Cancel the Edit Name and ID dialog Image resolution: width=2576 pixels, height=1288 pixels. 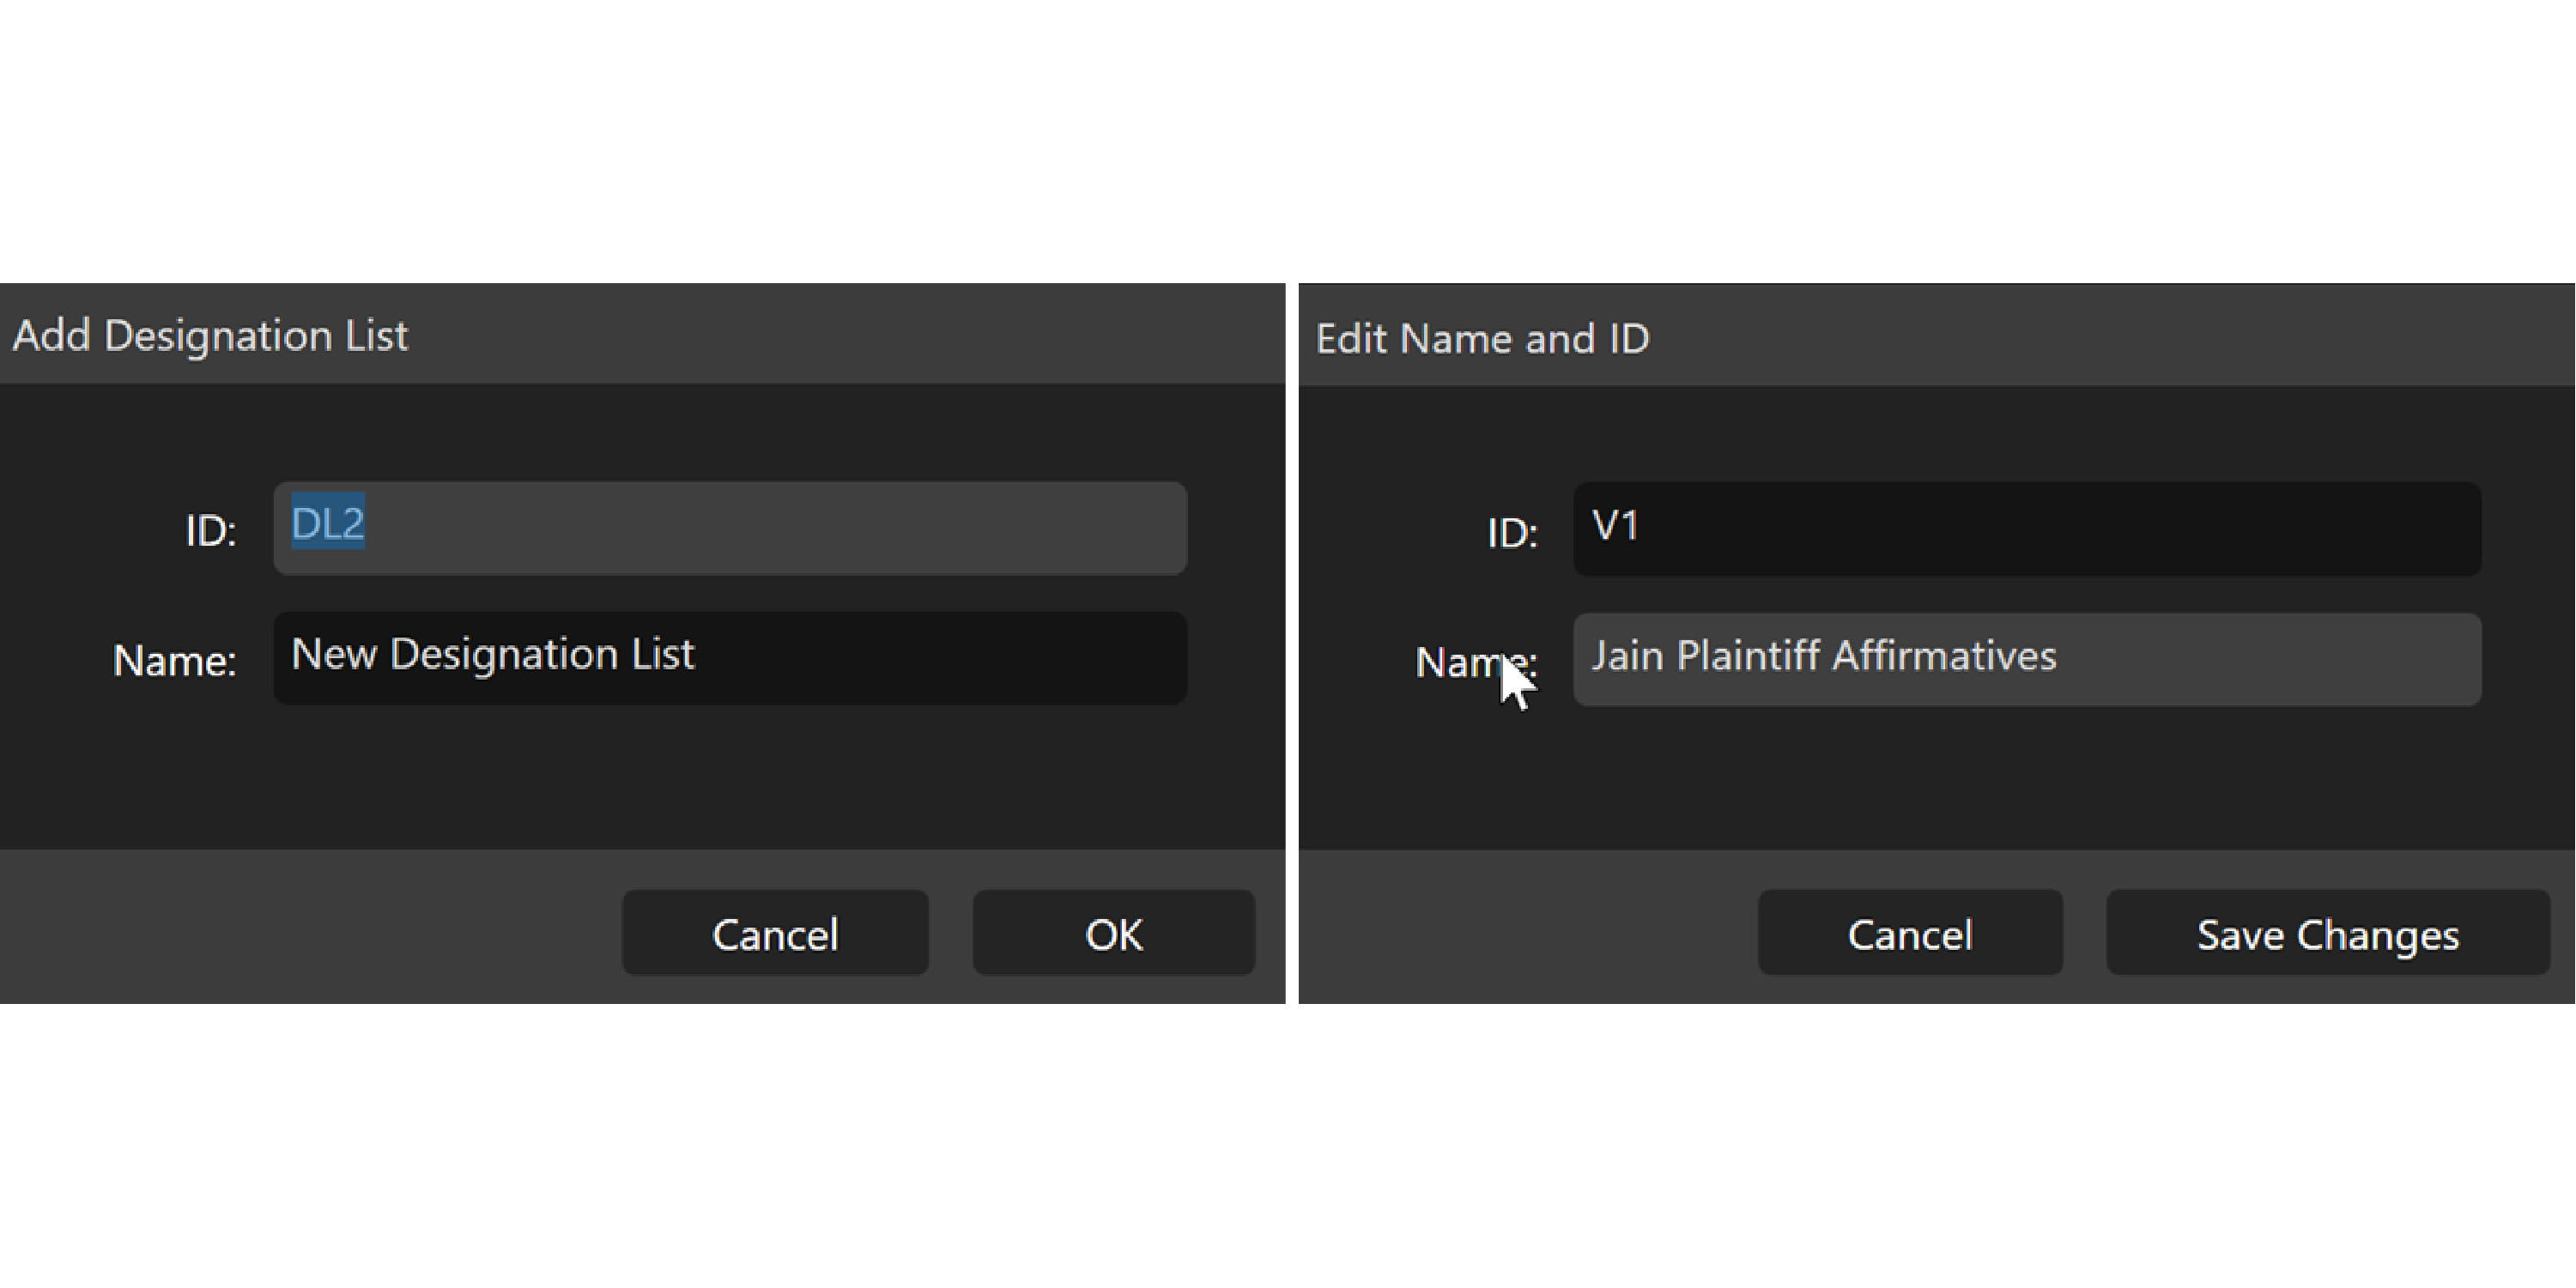pos(1910,933)
